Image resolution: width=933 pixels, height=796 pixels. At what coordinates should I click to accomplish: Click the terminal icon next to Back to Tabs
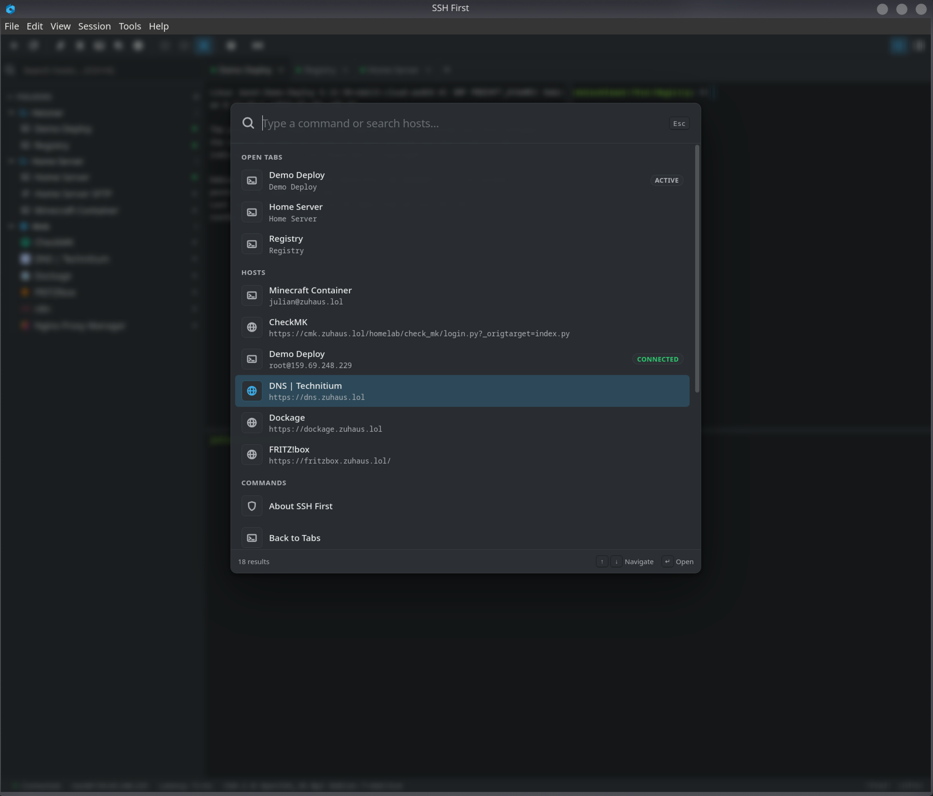pos(252,538)
